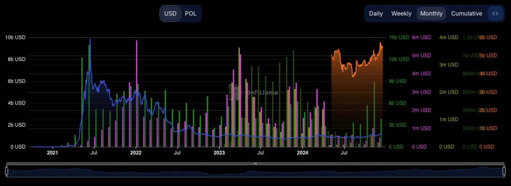Click the 9b USD green axis label
This screenshot has width=511, height=186.
(398, 81)
